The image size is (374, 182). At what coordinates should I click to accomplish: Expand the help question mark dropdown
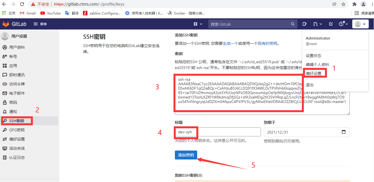click(x=343, y=24)
